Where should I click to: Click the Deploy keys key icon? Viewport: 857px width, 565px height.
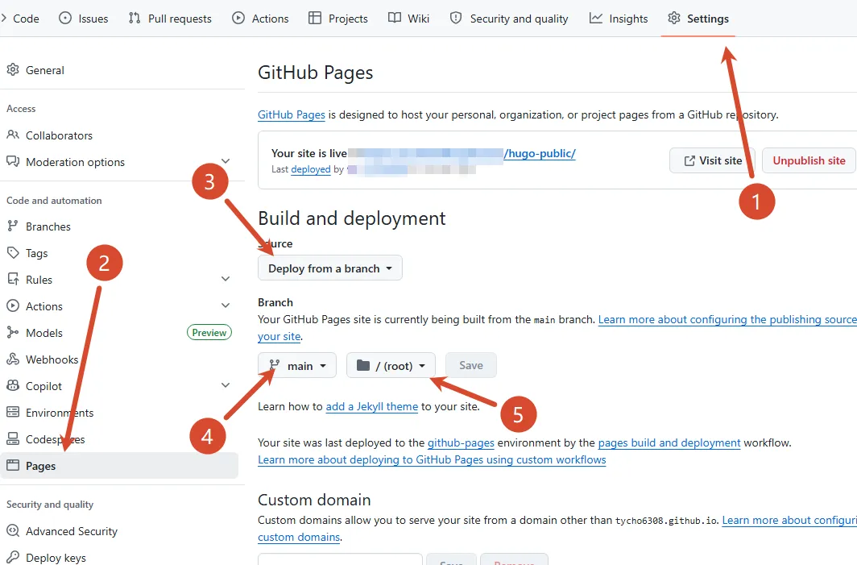coord(13,557)
